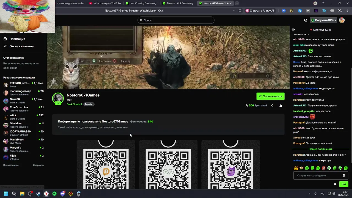Viewport: 352px width, 198px height.
Task: Switch to the Browse - Kick Streaming tab
Action: (178, 3)
